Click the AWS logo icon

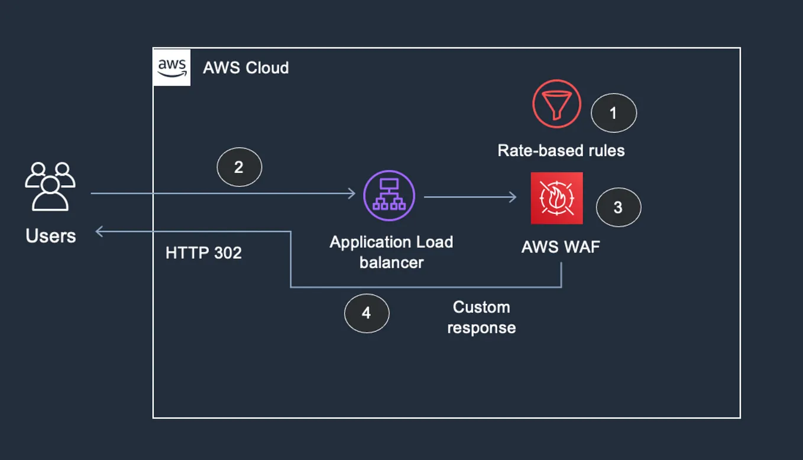click(x=171, y=66)
